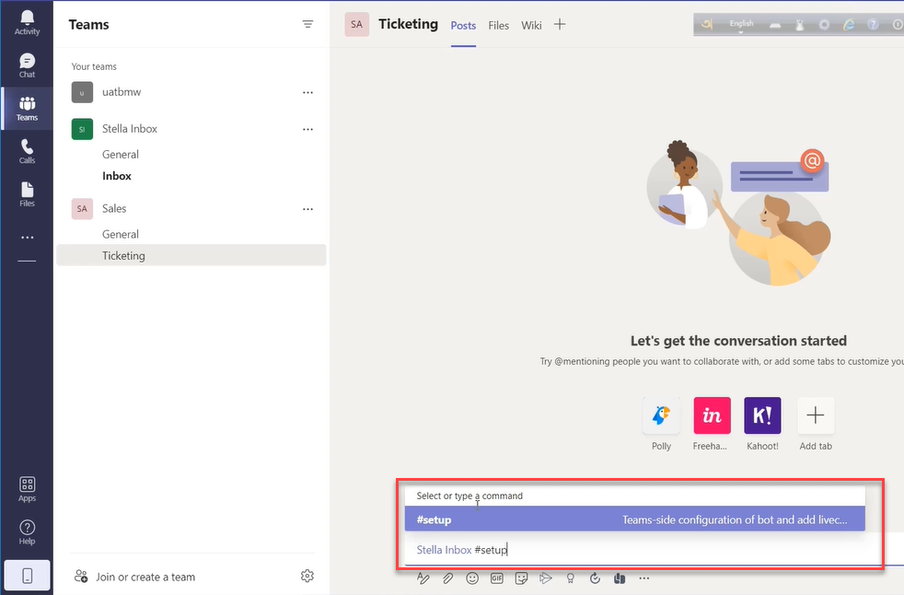Open more options for Sales team
This screenshot has width=904, height=595.
coord(307,209)
